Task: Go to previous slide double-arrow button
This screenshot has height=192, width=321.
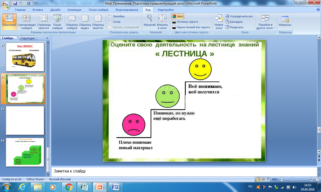Action: 319,156
